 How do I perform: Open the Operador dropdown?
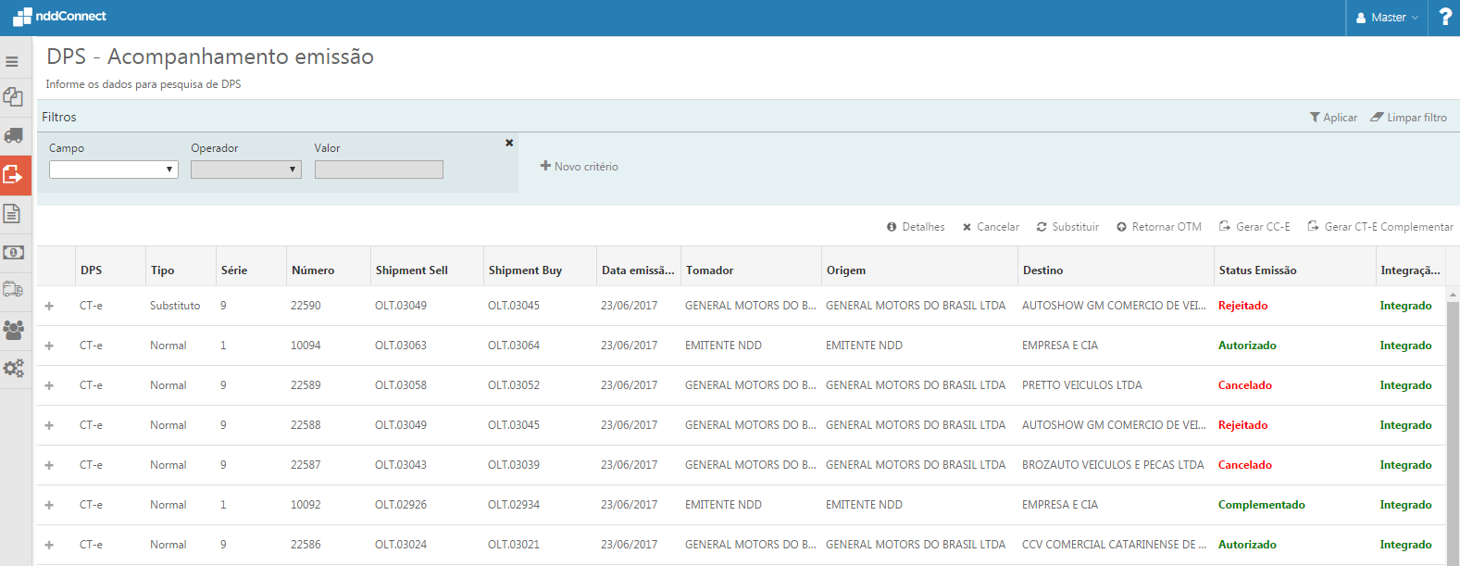[245, 170]
